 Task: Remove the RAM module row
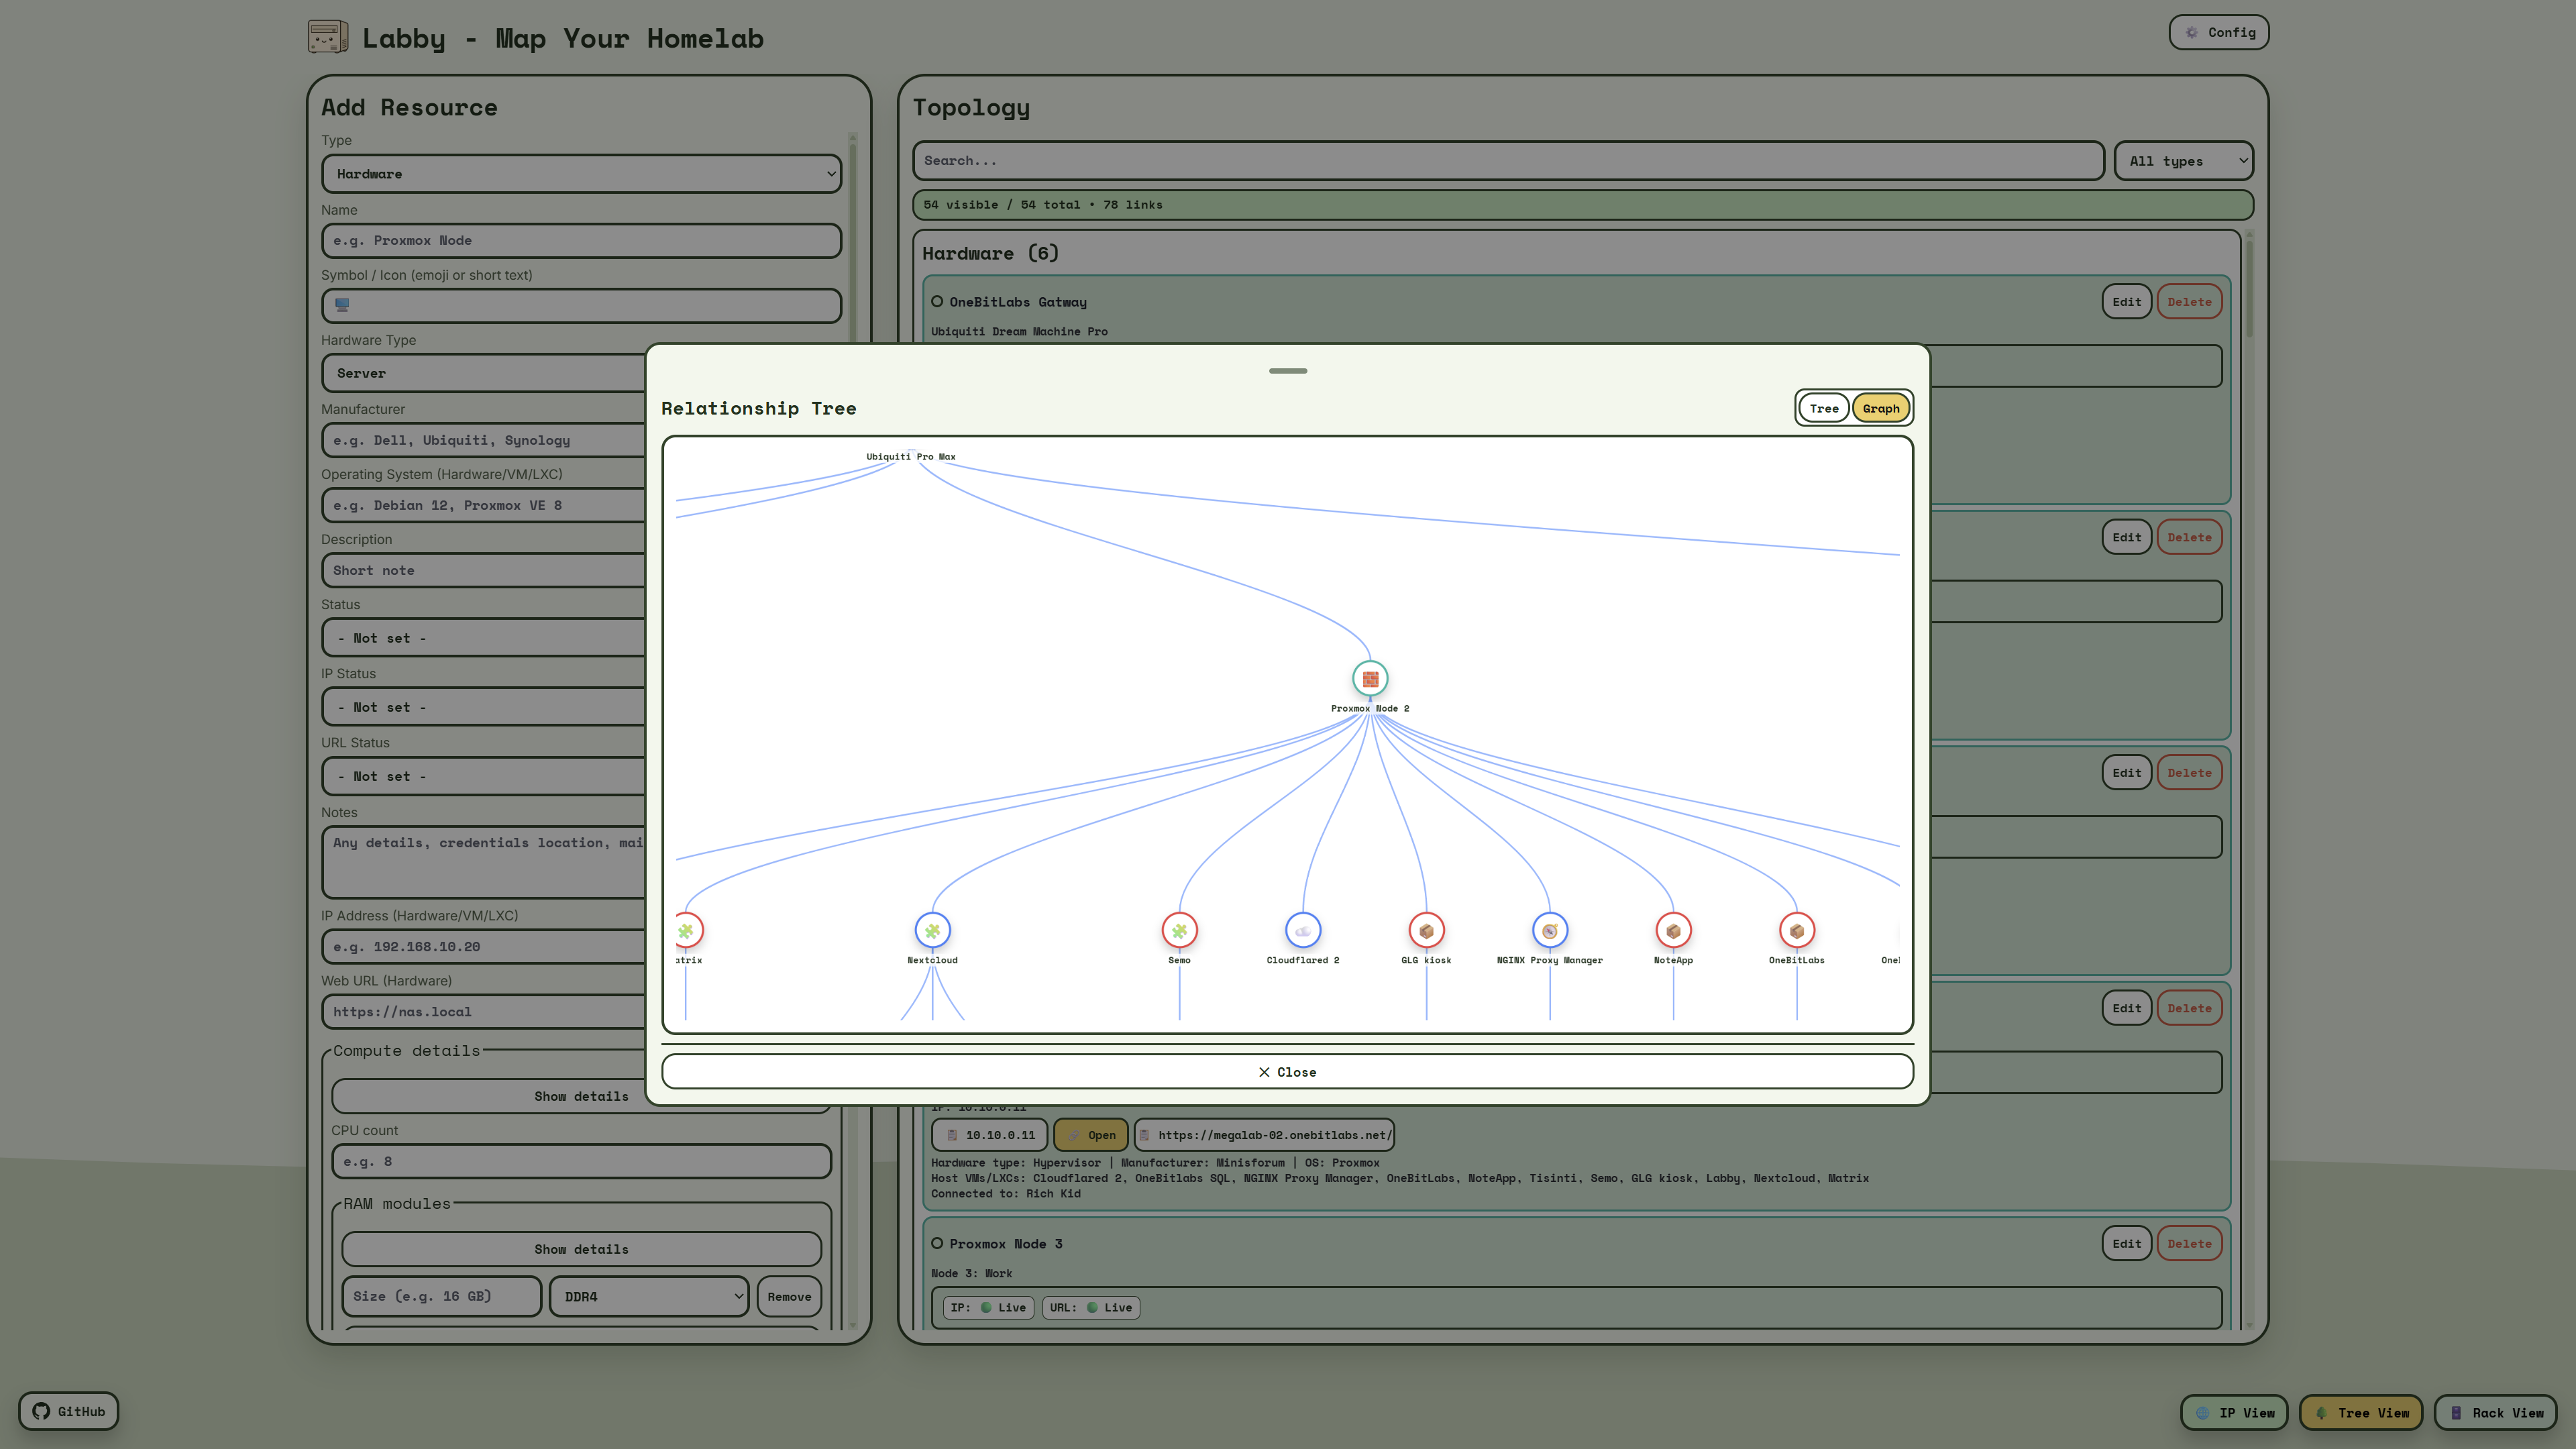click(x=789, y=1296)
